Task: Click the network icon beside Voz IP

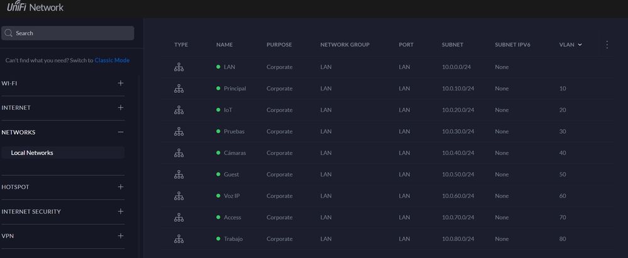Action: click(x=179, y=196)
